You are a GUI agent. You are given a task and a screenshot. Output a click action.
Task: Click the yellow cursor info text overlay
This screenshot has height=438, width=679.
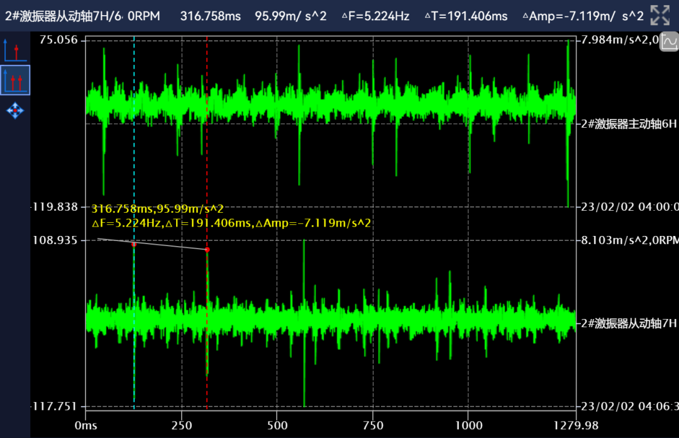231,216
